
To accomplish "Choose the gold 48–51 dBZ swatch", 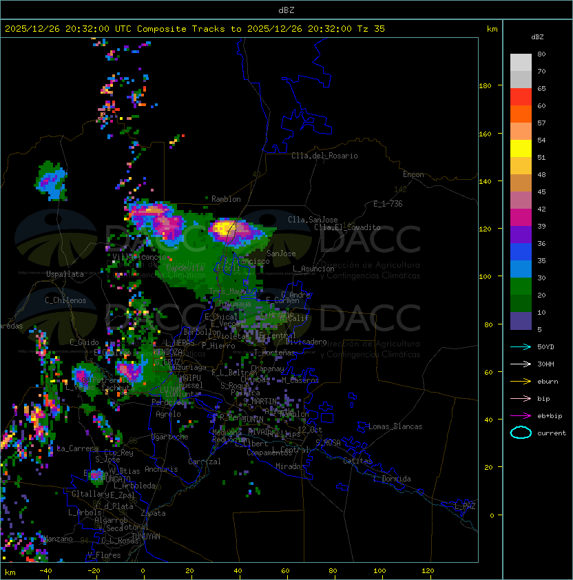I will coord(521,166).
